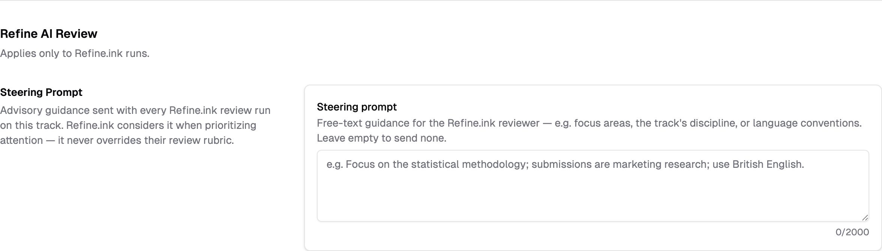The height and width of the screenshot is (251, 882).
Task: Select the Refine AI Review heading
Action: coord(49,34)
